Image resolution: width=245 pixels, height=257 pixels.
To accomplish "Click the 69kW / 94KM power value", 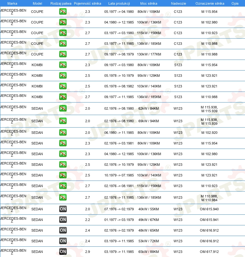I will (x=149, y=121).
